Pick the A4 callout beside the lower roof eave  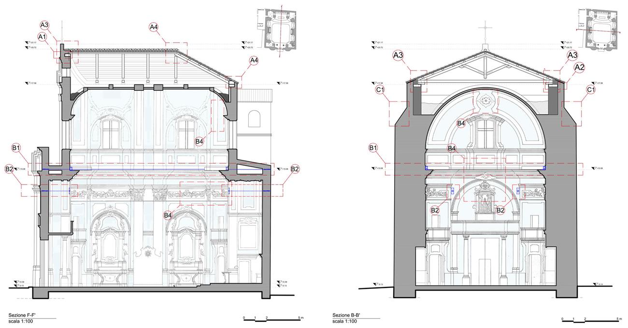click(x=254, y=60)
